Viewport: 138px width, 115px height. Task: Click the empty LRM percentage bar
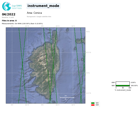pyautogui.click(x=123, y=82)
